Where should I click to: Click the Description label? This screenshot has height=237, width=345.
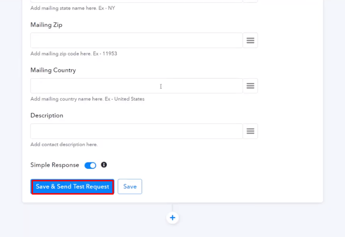coord(47,116)
